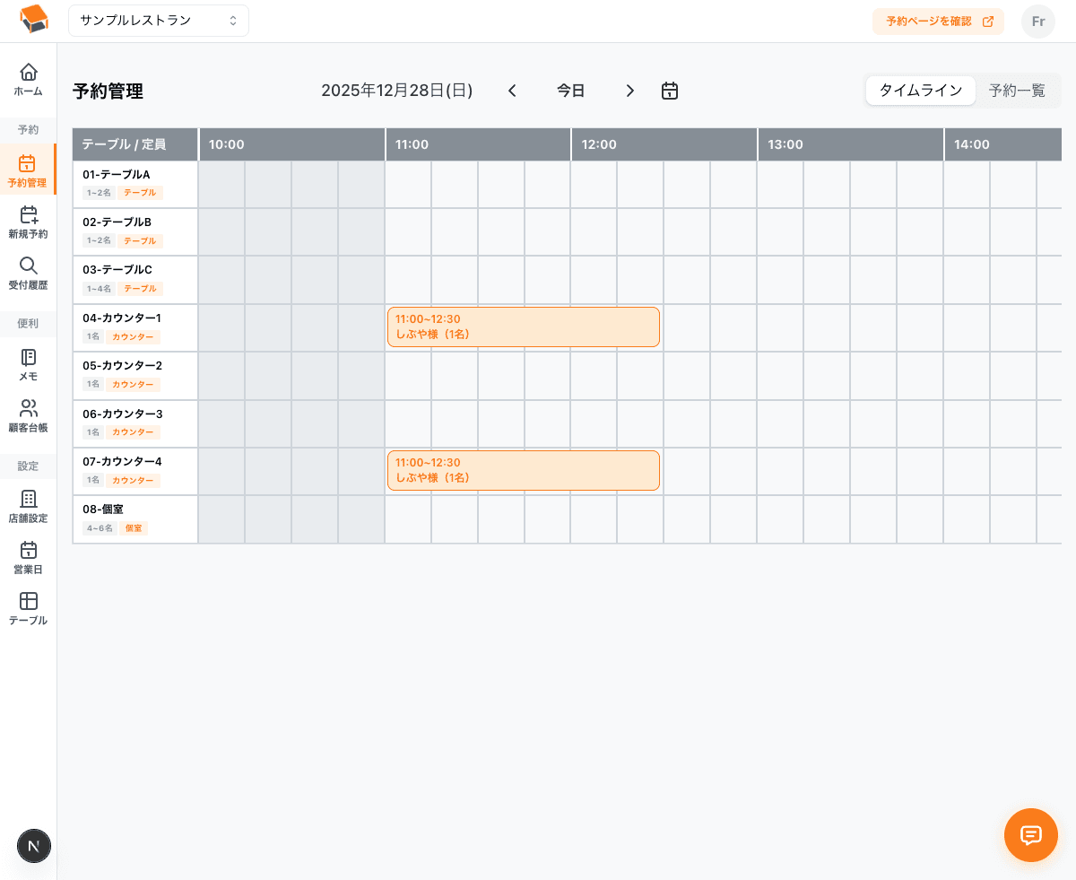The width and height of the screenshot is (1076, 880).
Task: Open the Fr user avatar menu
Action: [1037, 22]
